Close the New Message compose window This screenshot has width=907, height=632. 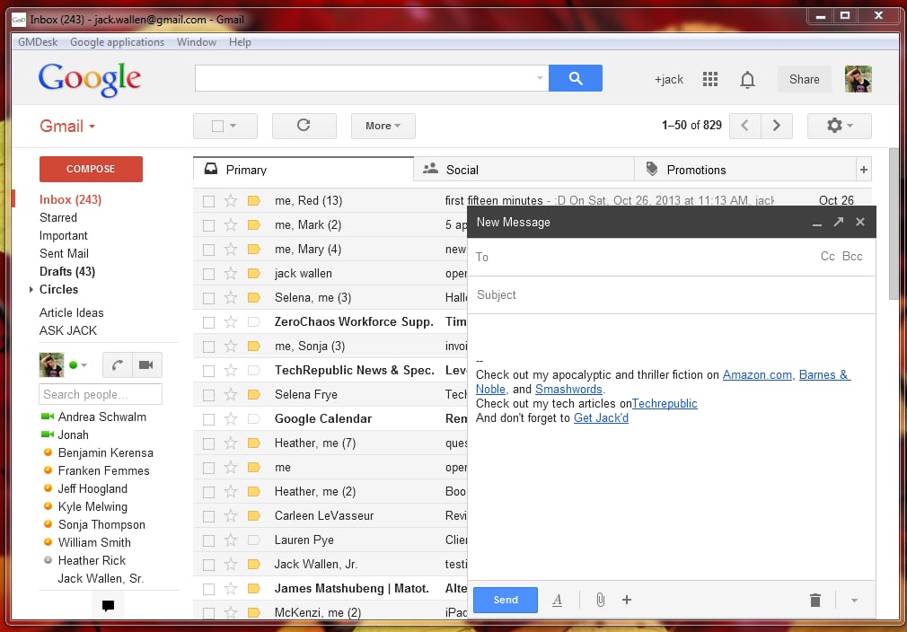pyautogui.click(x=860, y=222)
